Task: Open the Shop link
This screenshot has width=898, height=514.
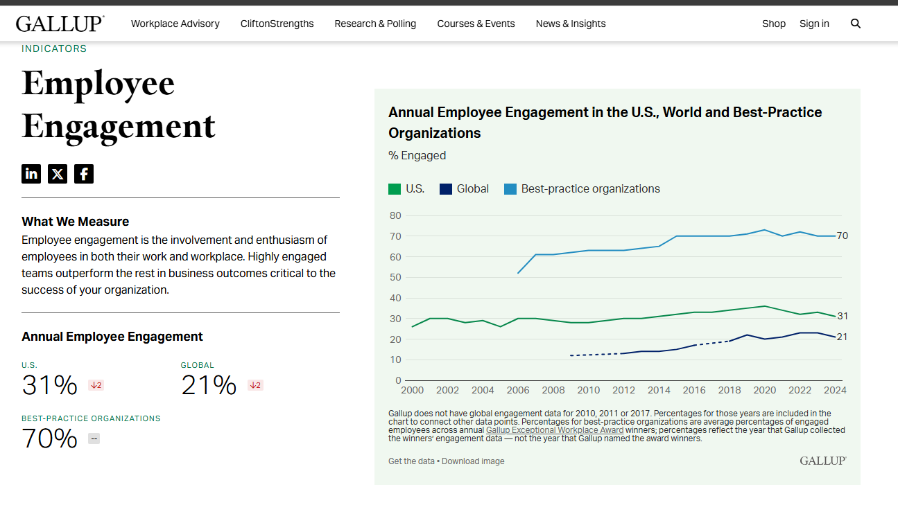Action: pyautogui.click(x=773, y=24)
